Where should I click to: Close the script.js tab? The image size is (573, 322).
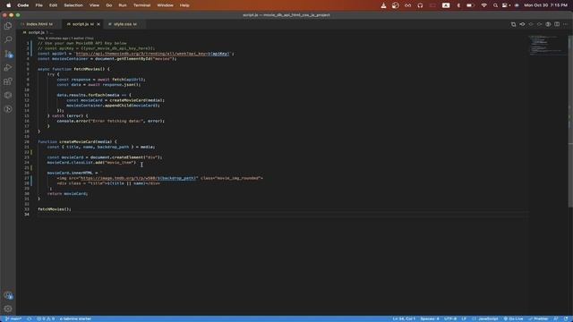pyautogui.click(x=98, y=24)
